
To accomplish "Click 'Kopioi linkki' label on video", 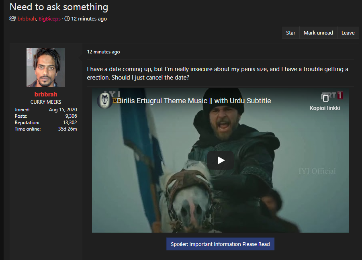I will [x=325, y=108].
